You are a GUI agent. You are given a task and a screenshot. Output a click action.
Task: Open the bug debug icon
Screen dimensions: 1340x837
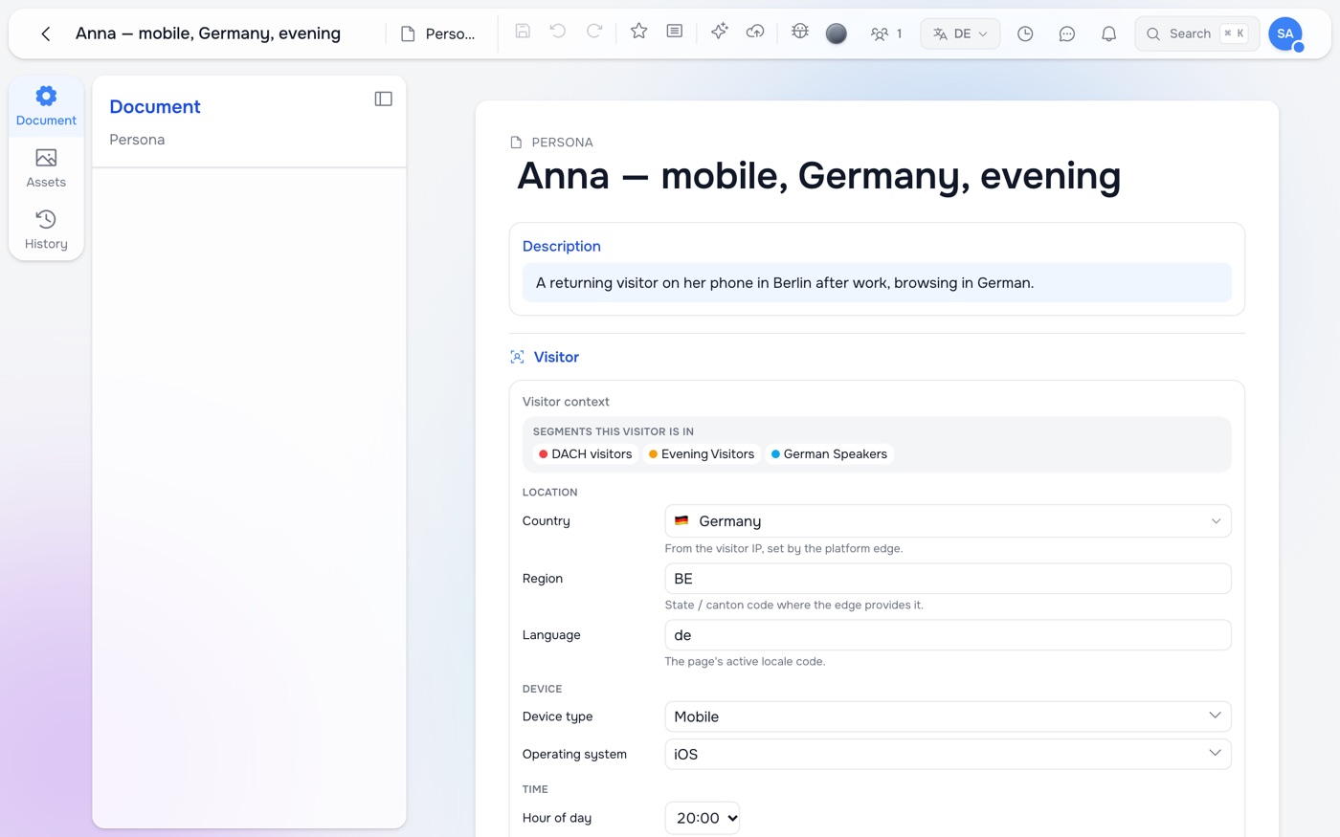[x=800, y=32]
